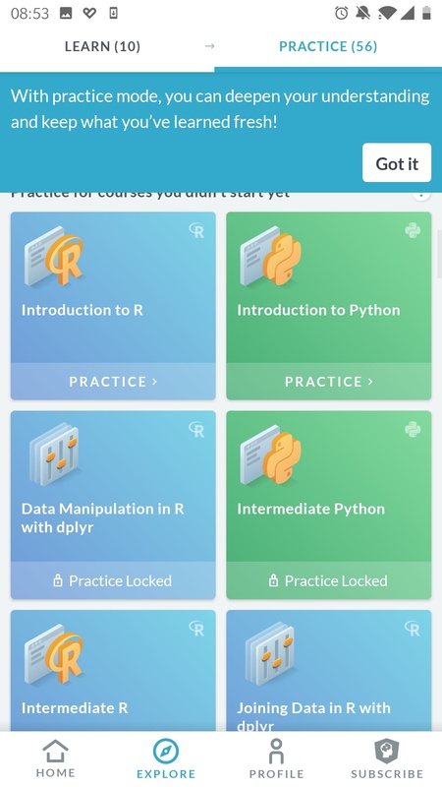This screenshot has width=442, height=787.
Task: Tap the lock icon on Data Manipulation card
Action: coord(58,580)
